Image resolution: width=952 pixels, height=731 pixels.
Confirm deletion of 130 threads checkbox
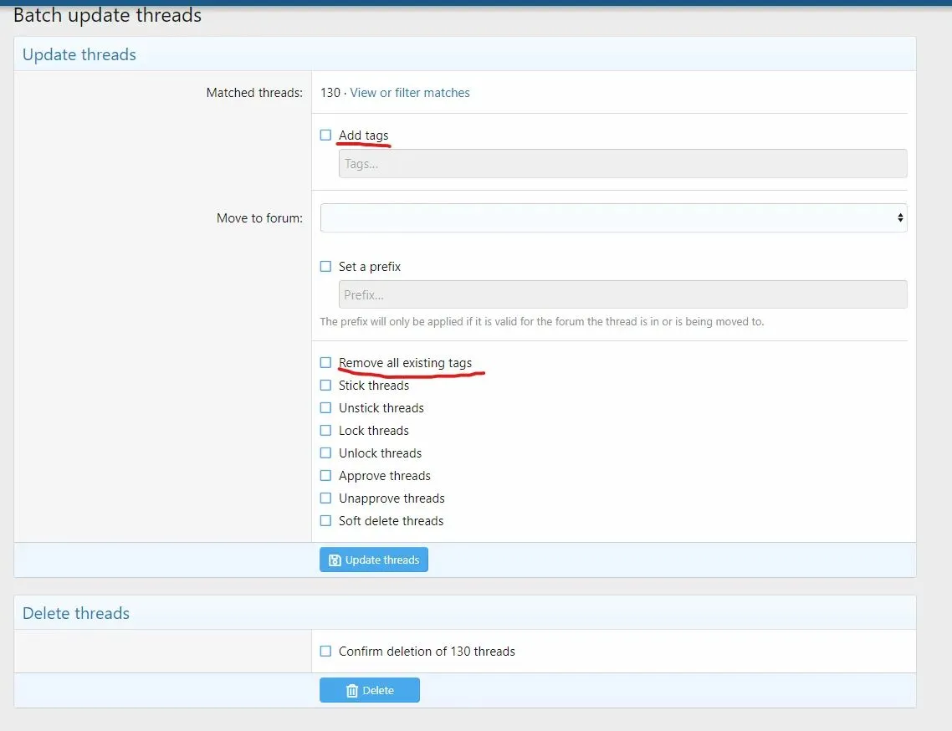pos(325,652)
